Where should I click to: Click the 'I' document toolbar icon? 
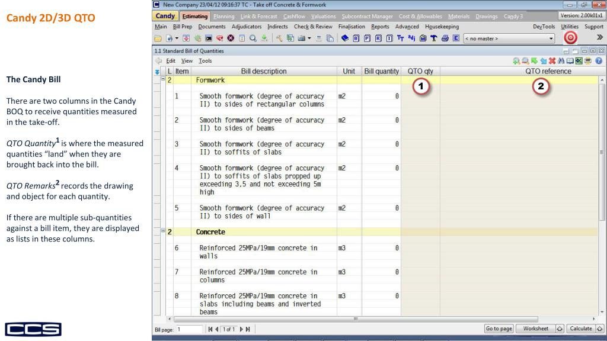tap(389, 38)
